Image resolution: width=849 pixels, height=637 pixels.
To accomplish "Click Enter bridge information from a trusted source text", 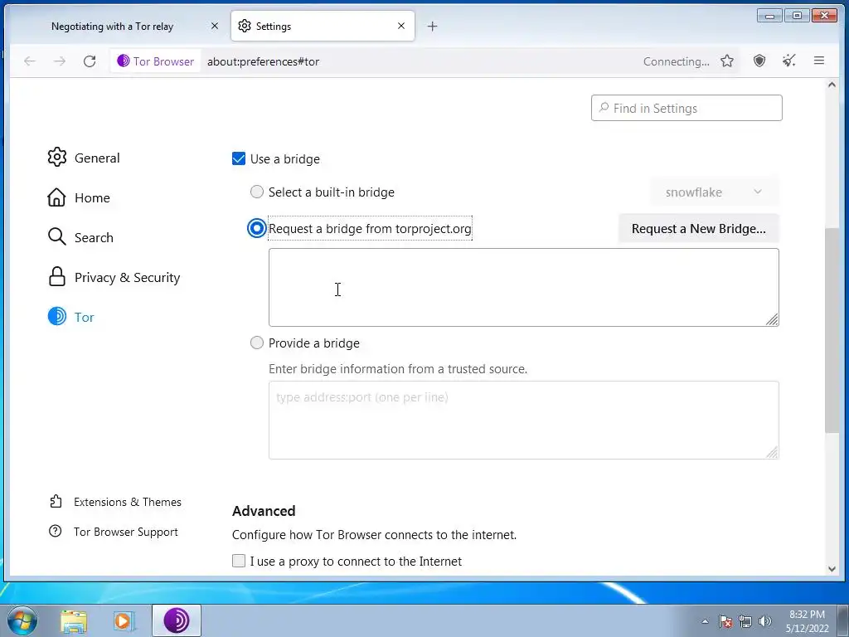I will [398, 369].
